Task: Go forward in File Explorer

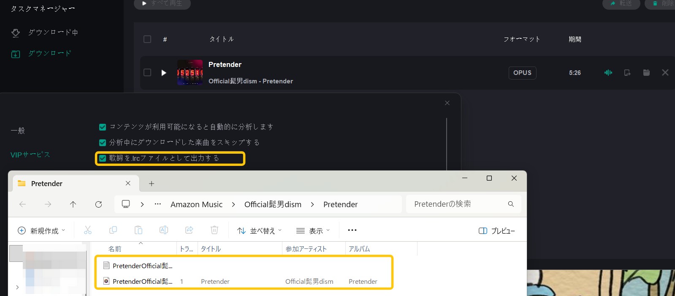Action: pyautogui.click(x=48, y=204)
